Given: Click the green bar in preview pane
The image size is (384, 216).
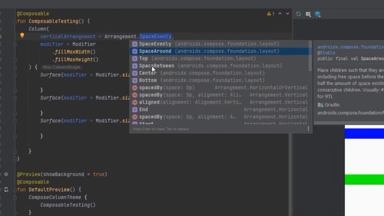Looking at the screenshot, I should click(x=364, y=179).
